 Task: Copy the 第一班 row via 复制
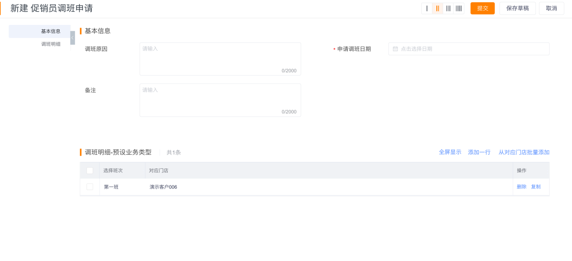(536, 187)
